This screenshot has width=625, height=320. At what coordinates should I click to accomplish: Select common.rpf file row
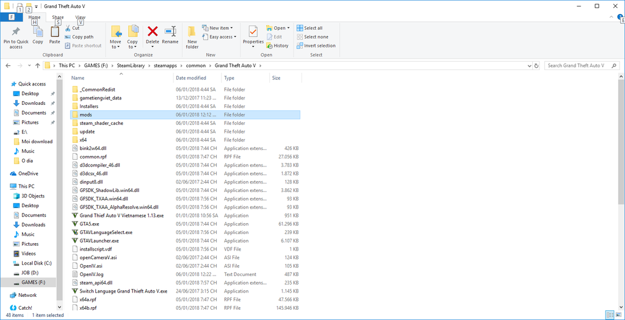pos(185,157)
